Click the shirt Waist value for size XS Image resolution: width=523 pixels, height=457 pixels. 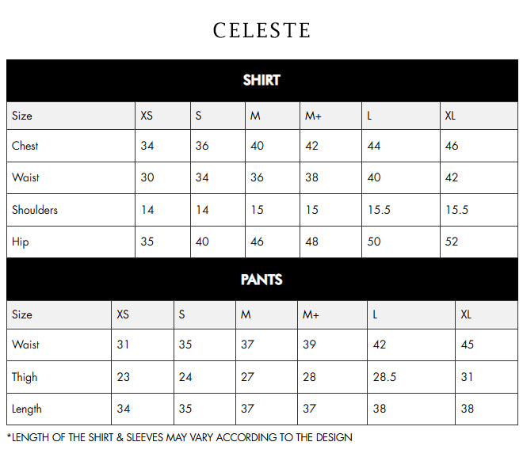click(147, 177)
